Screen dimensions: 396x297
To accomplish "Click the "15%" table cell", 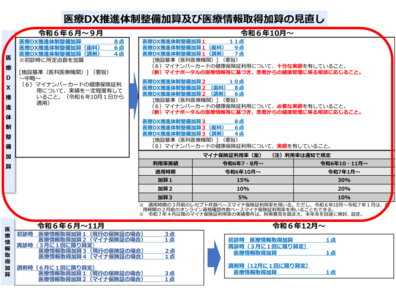I will (x=243, y=180).
